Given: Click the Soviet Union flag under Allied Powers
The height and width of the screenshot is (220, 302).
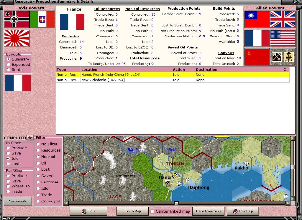Looking at the screenshot, I should click(257, 57).
